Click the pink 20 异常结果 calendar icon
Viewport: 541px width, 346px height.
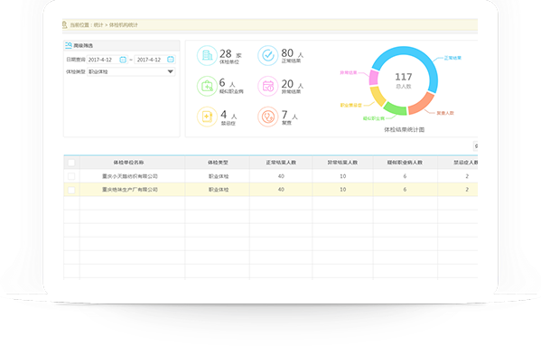267,86
